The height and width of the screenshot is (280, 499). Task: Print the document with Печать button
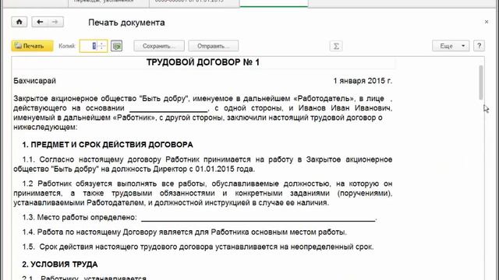(x=32, y=46)
